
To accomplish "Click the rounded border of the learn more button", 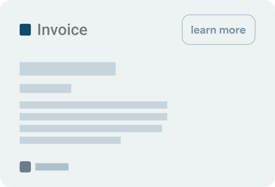I will pos(219,15).
